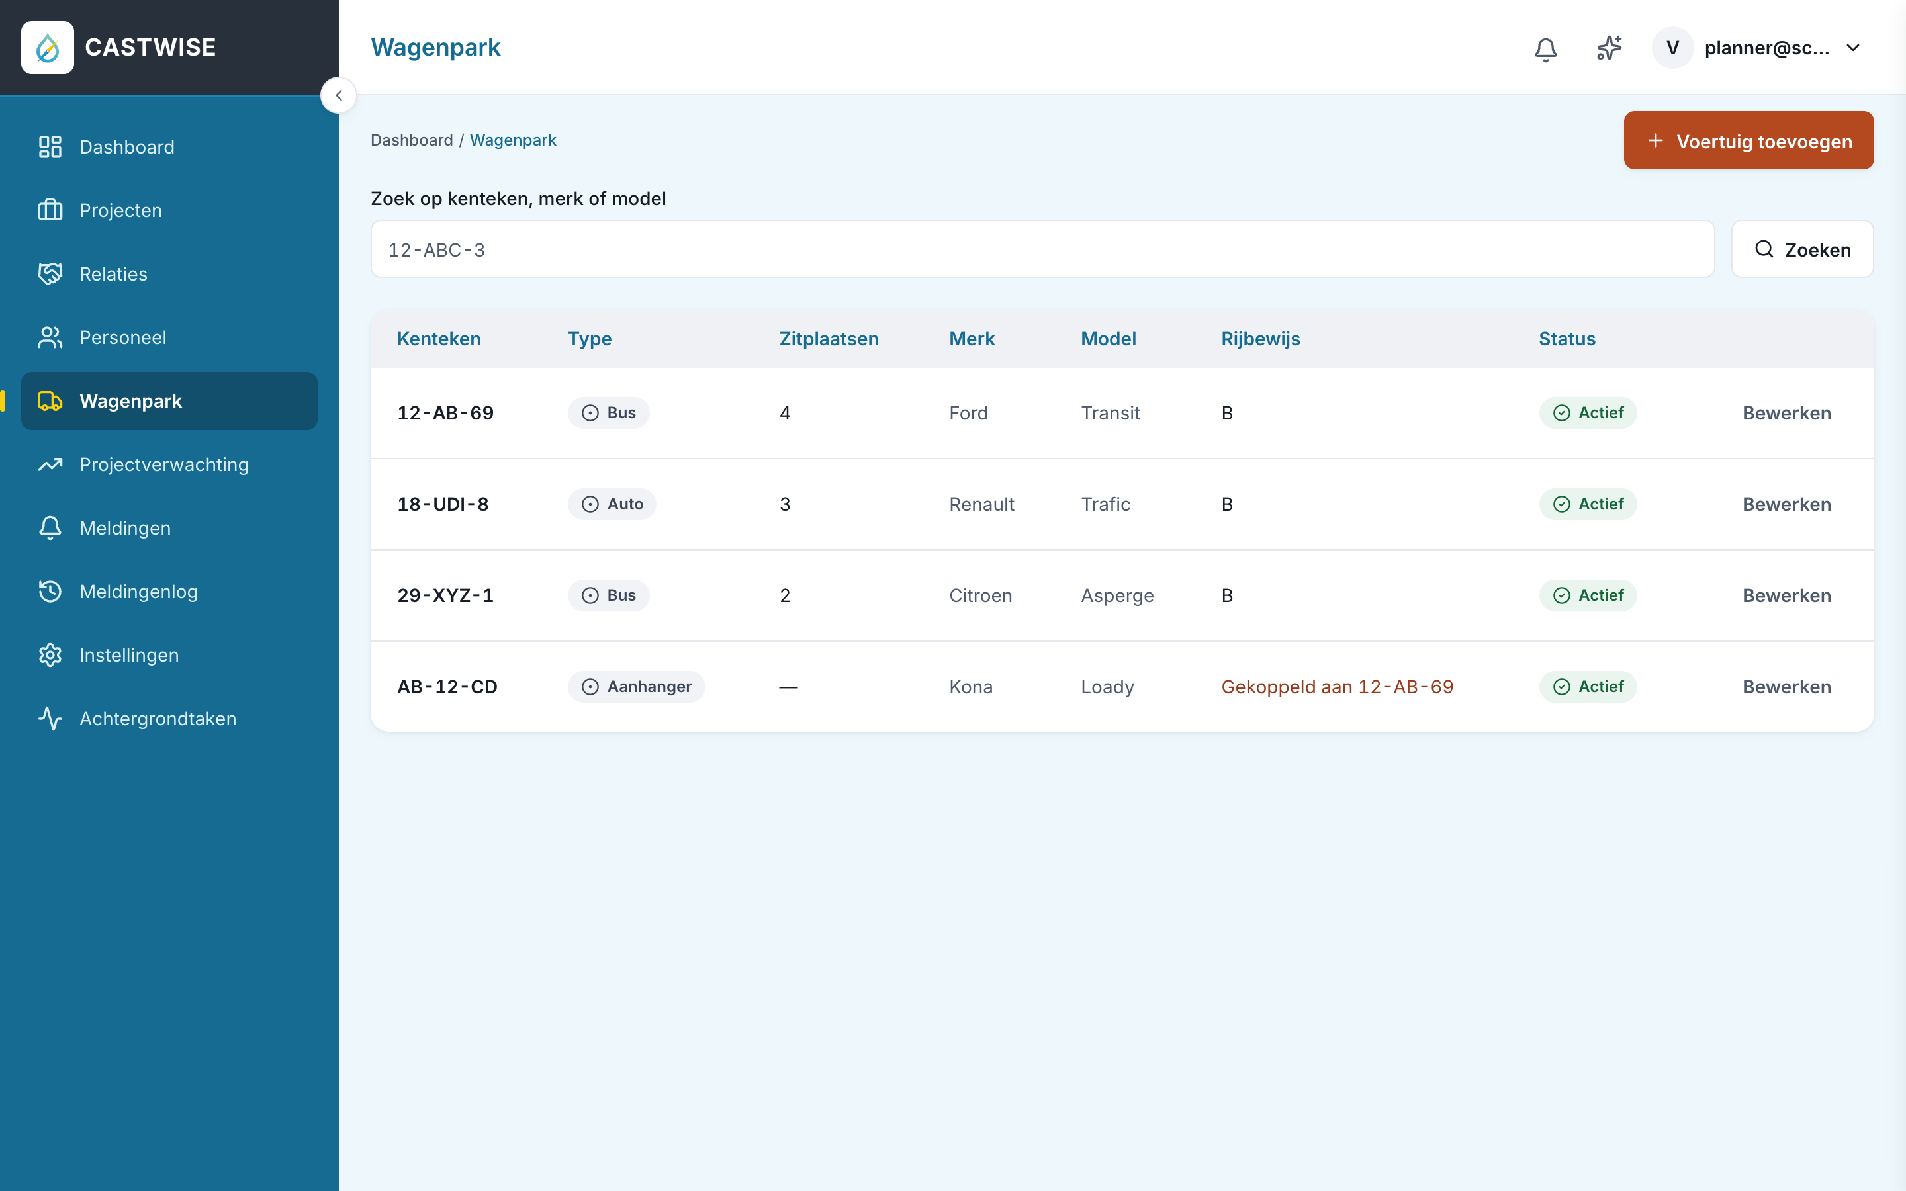The width and height of the screenshot is (1906, 1191).
Task: Click the Asperge model cell
Action: point(1117,596)
